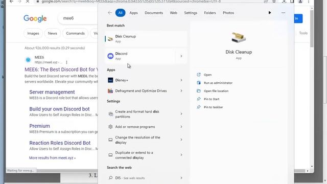
Task: Open Reaction Roles Discord Bot link
Action: [60, 143]
